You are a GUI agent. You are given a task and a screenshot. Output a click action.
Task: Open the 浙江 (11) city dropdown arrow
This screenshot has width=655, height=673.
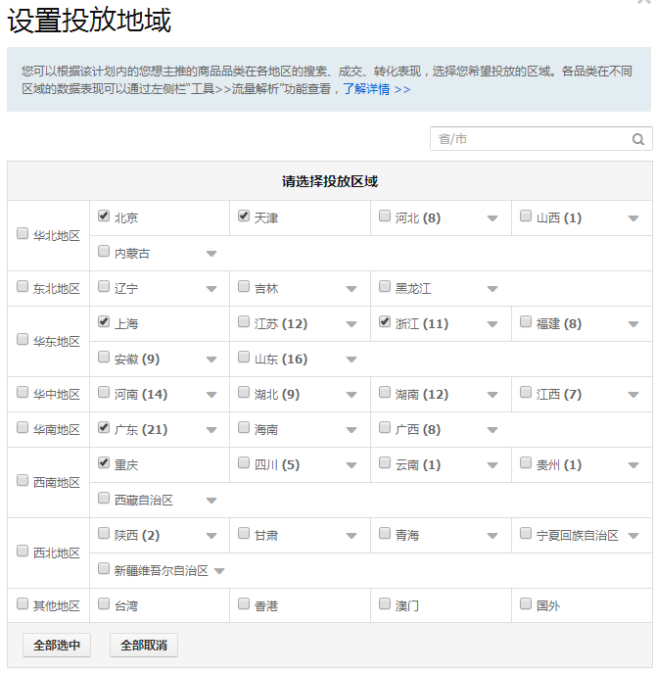492,324
